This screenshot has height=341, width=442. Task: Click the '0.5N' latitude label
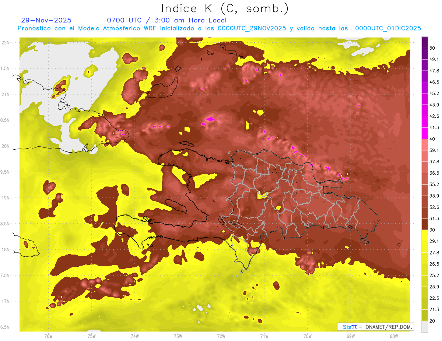(6, 120)
